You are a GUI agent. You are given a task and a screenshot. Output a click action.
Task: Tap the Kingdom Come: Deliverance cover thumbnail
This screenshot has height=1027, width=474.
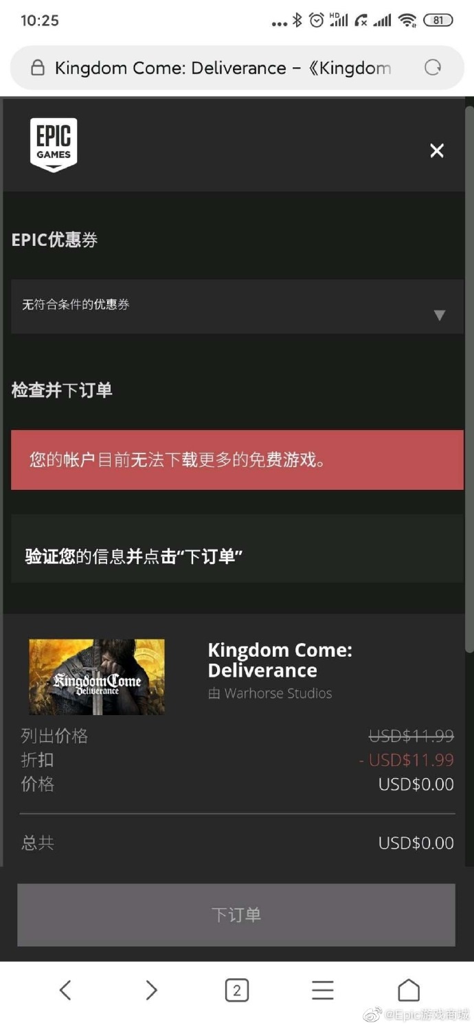click(97, 677)
